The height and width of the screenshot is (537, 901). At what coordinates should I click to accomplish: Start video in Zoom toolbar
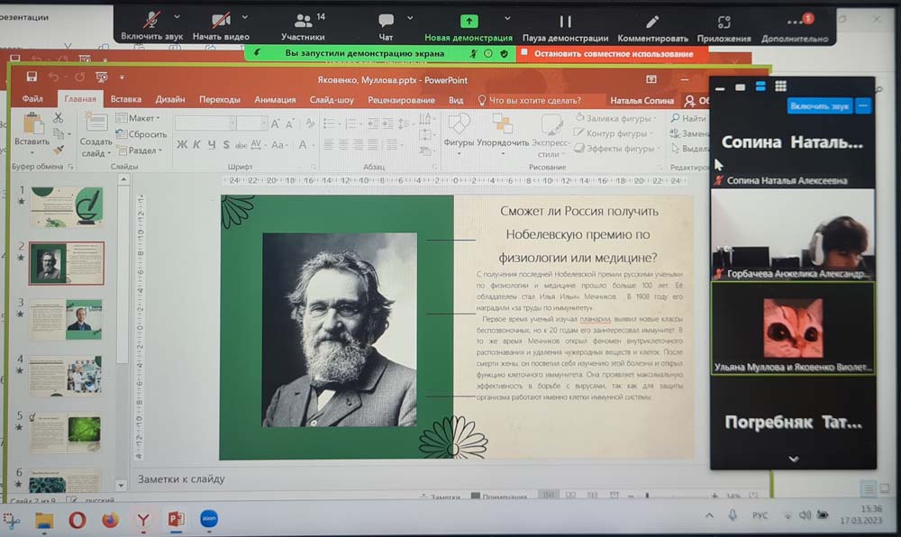[221, 20]
